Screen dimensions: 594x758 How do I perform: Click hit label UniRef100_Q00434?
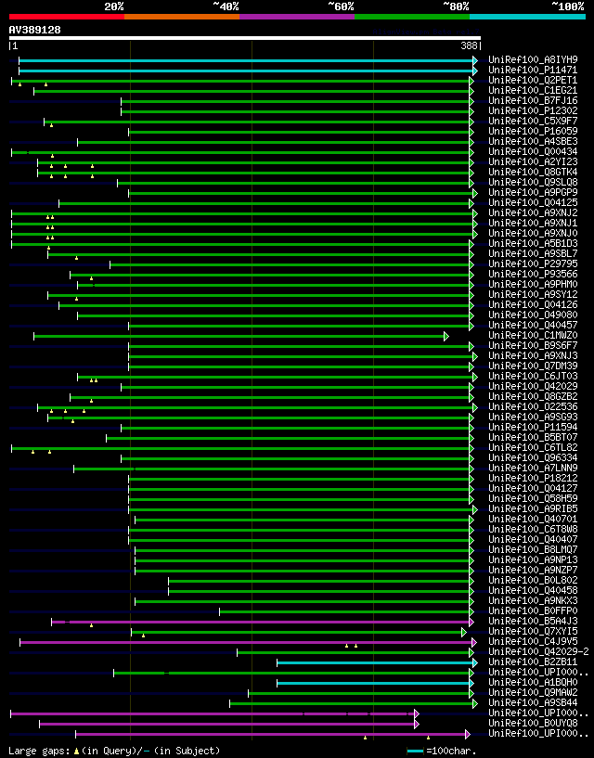[x=533, y=152]
